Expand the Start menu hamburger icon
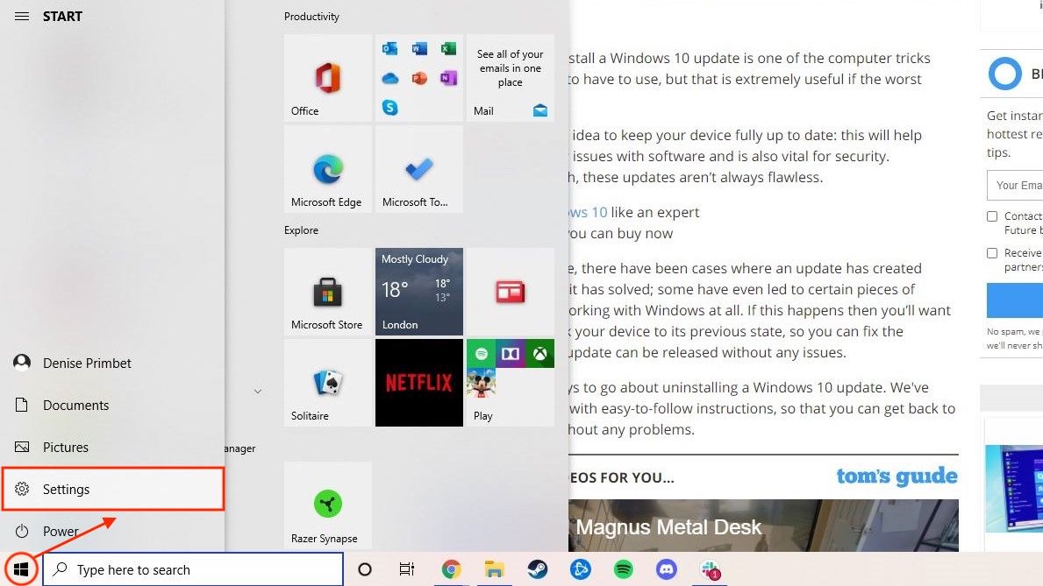This screenshot has height=586, width=1043. click(x=21, y=15)
